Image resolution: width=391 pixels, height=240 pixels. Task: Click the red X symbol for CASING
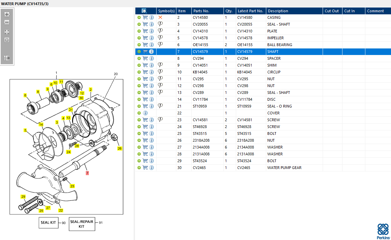click(x=160, y=17)
